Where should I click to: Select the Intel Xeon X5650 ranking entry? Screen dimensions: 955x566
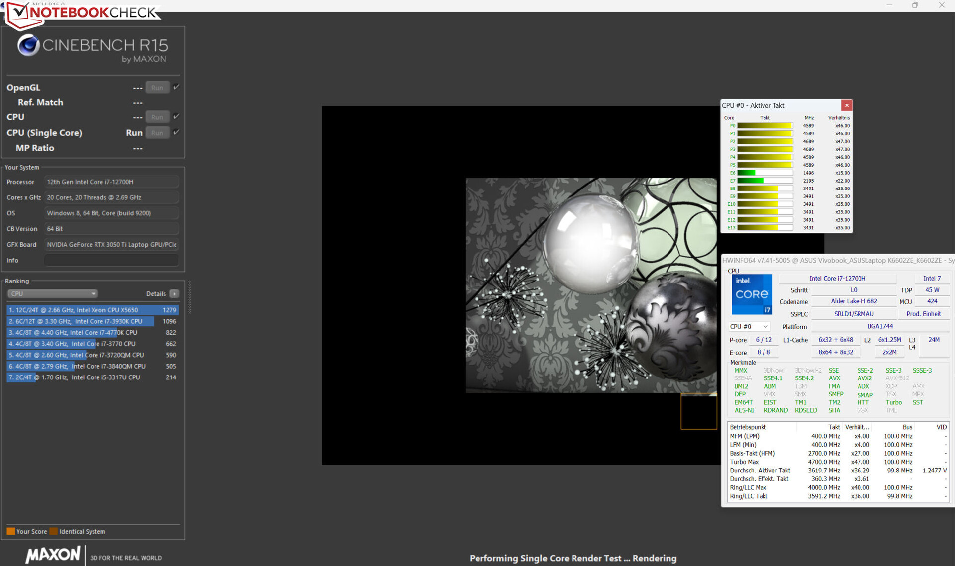pos(92,310)
